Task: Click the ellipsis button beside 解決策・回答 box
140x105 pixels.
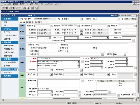Action: tap(82, 81)
